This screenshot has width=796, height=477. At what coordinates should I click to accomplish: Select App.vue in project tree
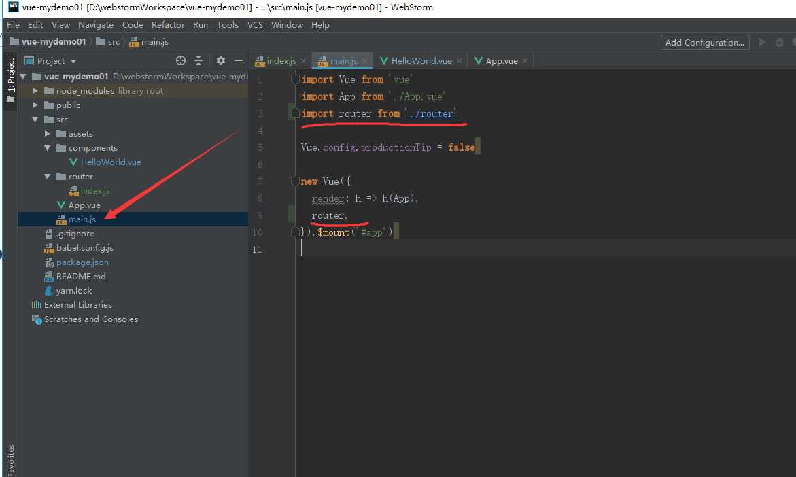pos(84,205)
